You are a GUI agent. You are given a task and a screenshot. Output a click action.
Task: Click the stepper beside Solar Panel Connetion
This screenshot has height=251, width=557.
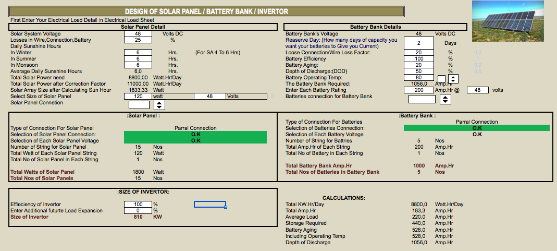[159, 105]
